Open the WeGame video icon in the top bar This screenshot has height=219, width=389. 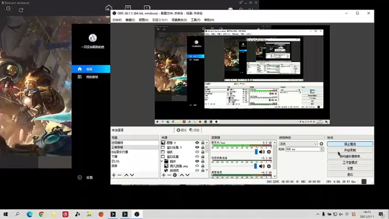click(x=147, y=7)
